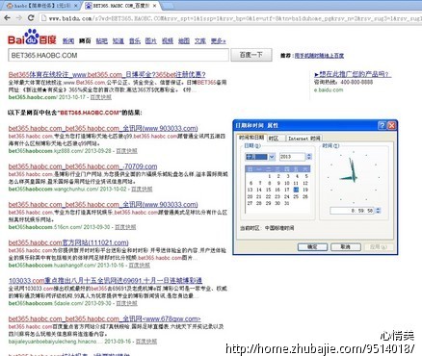Close the date and time properties dialog
The height and width of the screenshot is (356, 422).
[x=391, y=125]
